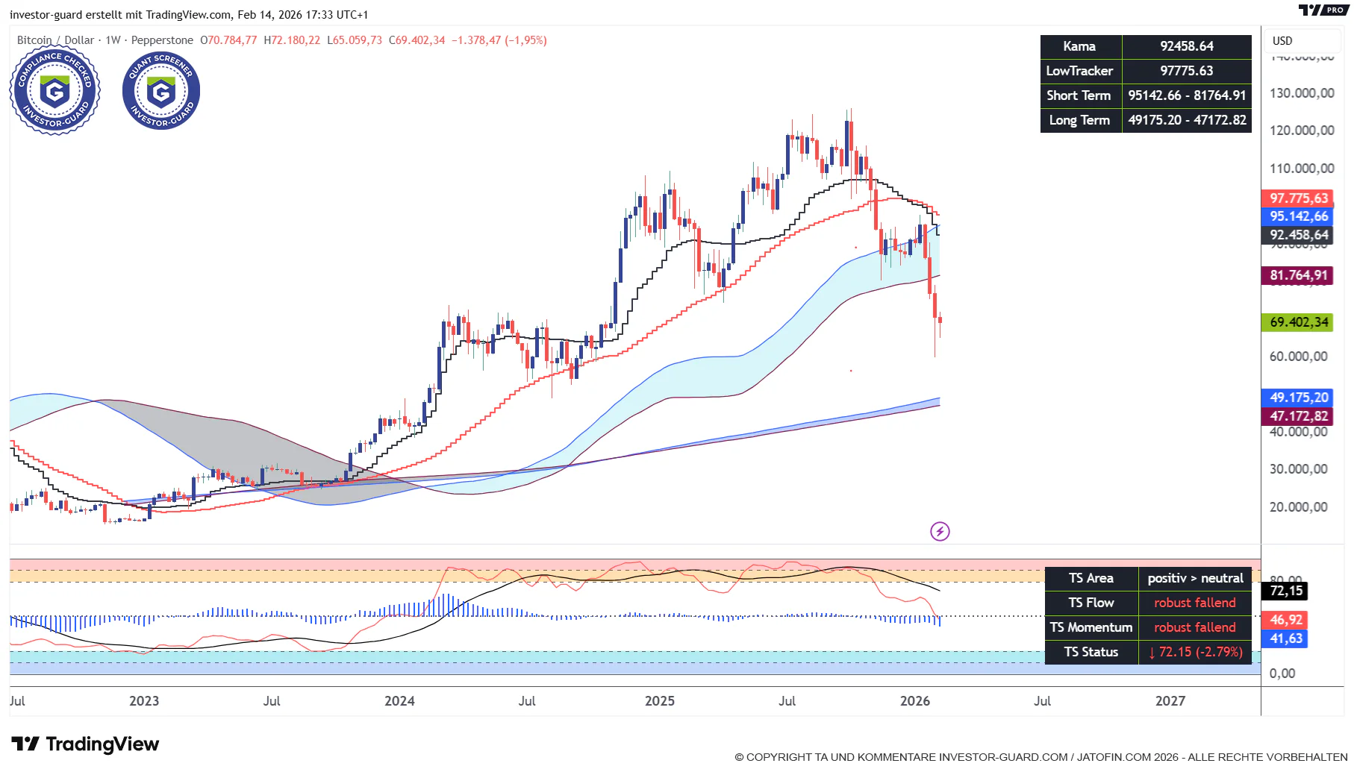Select the Pepperstone broker label in the legend
1354x772 pixels.
click(x=163, y=40)
